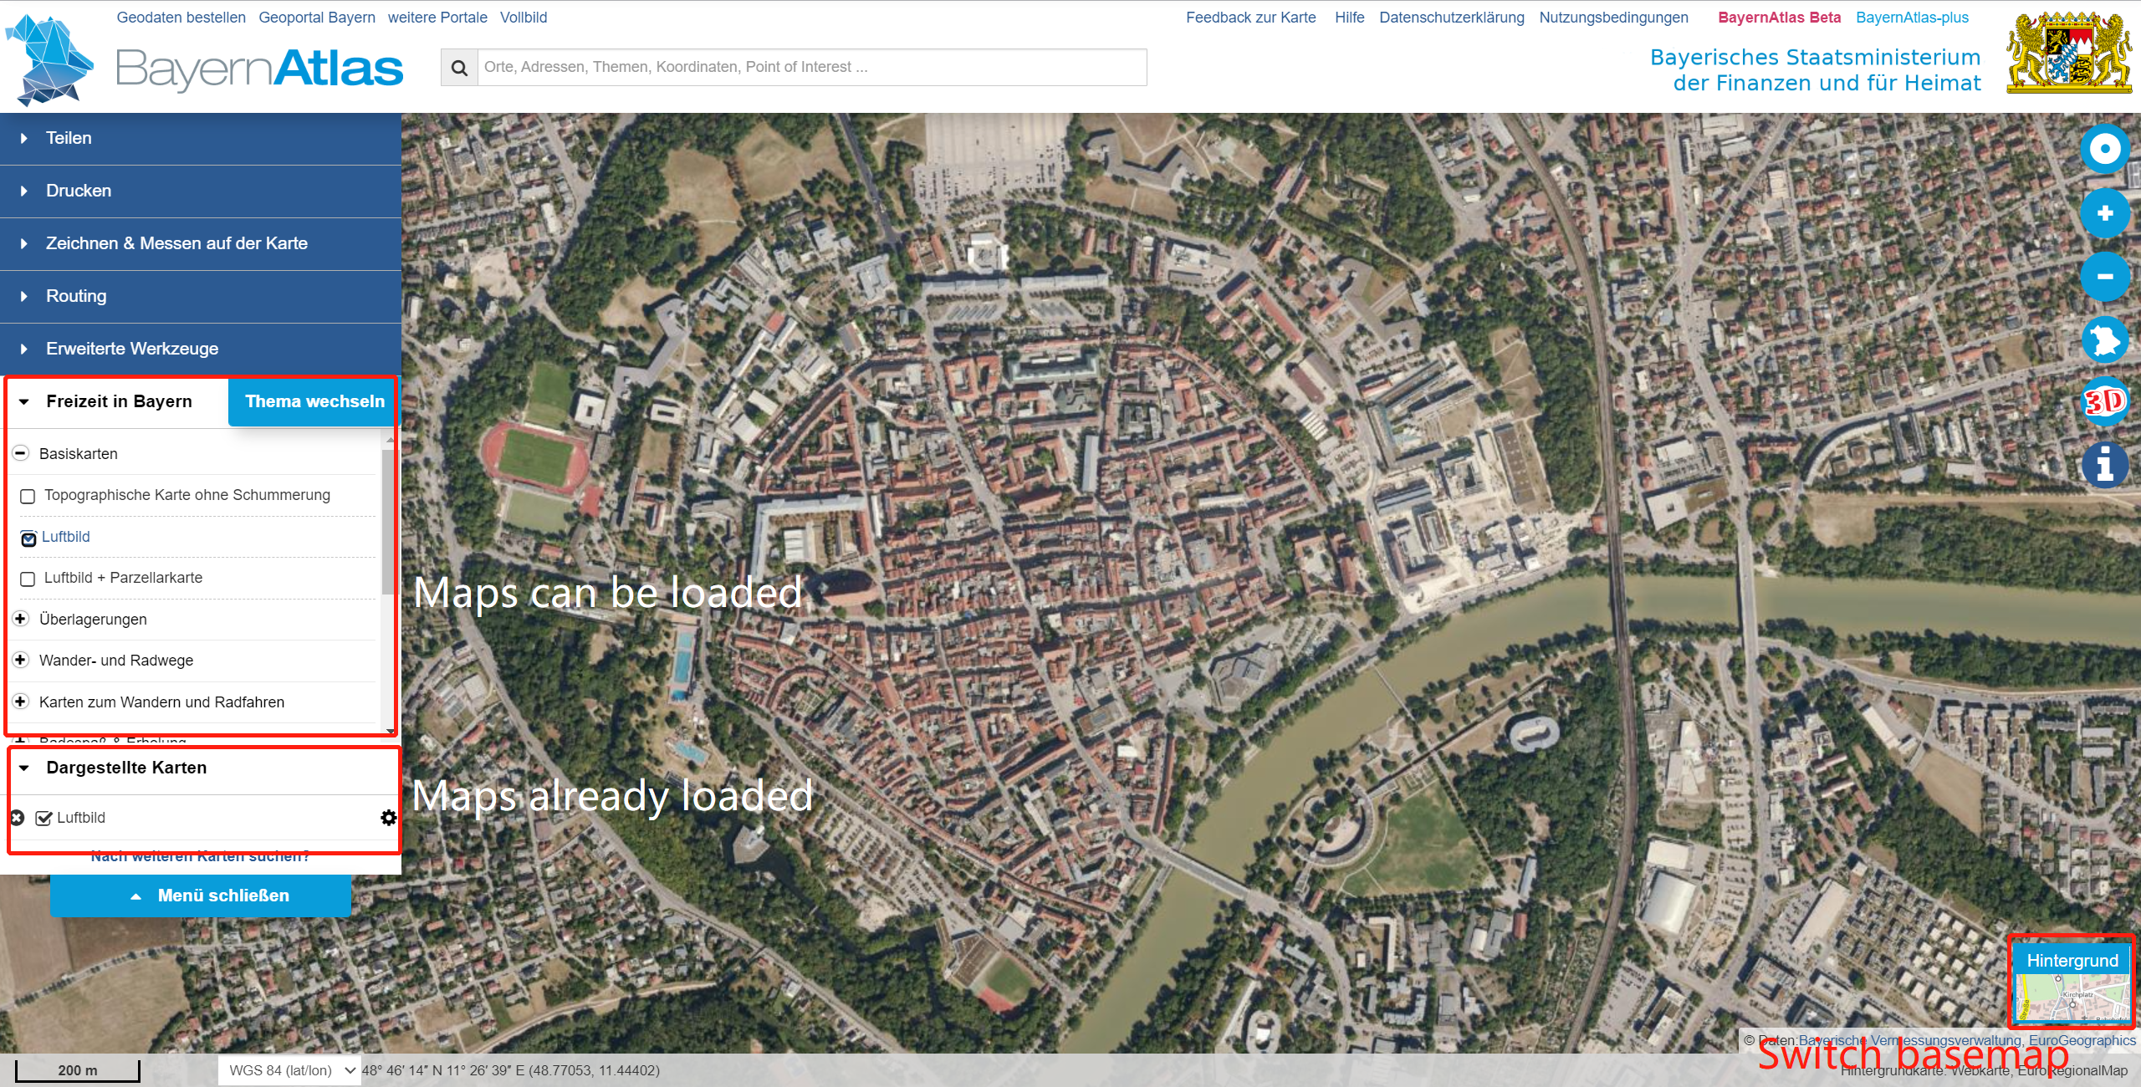Screen dimensions: 2141x1087
Task: Expand Karten zum Wandern und Radfahren
Action: pyautogui.click(x=21, y=702)
